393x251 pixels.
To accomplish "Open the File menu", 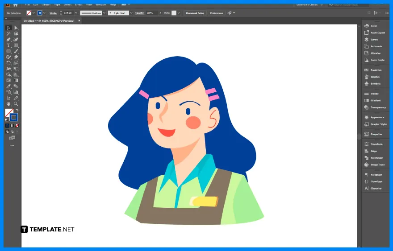I will point(27,4).
